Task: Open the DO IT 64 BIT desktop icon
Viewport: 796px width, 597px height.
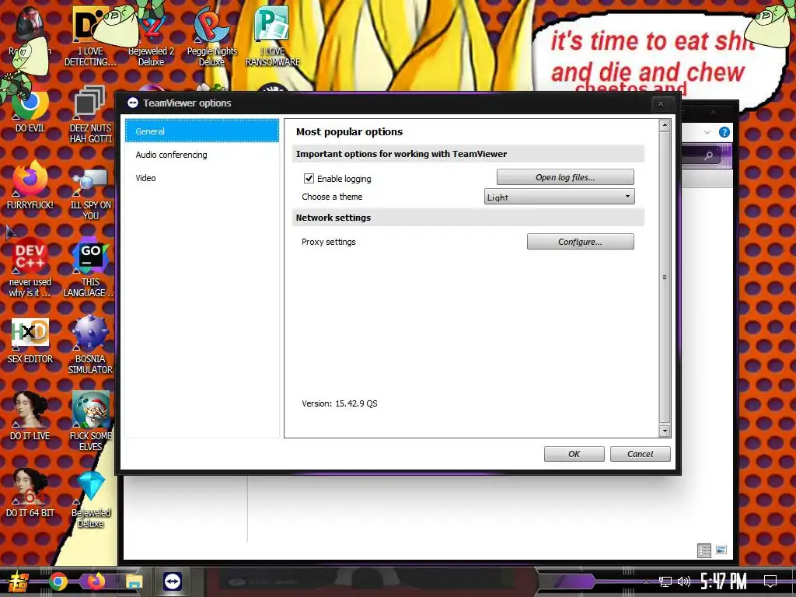Action: click(30, 494)
